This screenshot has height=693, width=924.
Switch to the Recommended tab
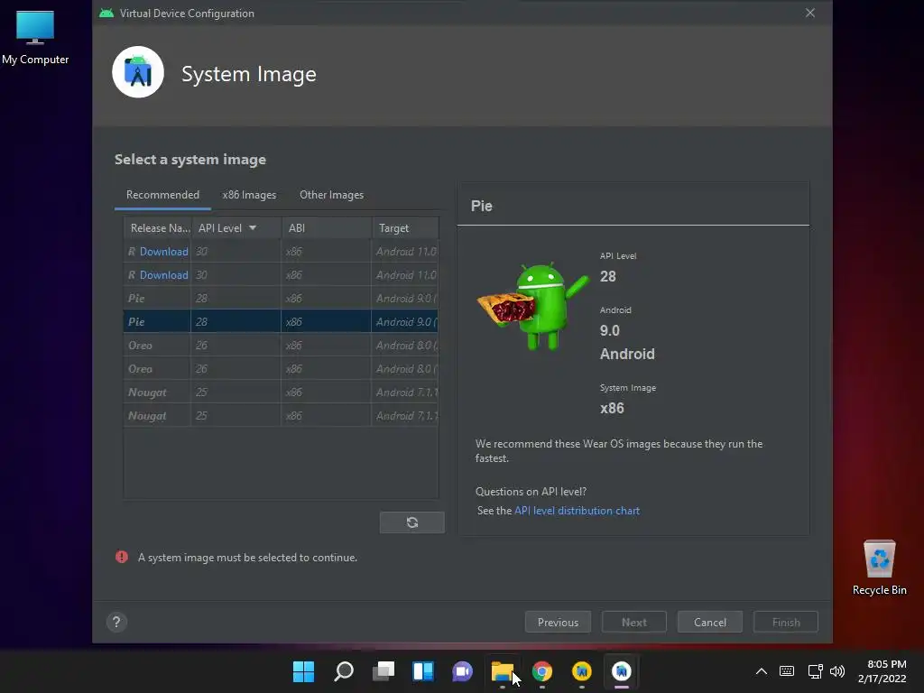(162, 195)
